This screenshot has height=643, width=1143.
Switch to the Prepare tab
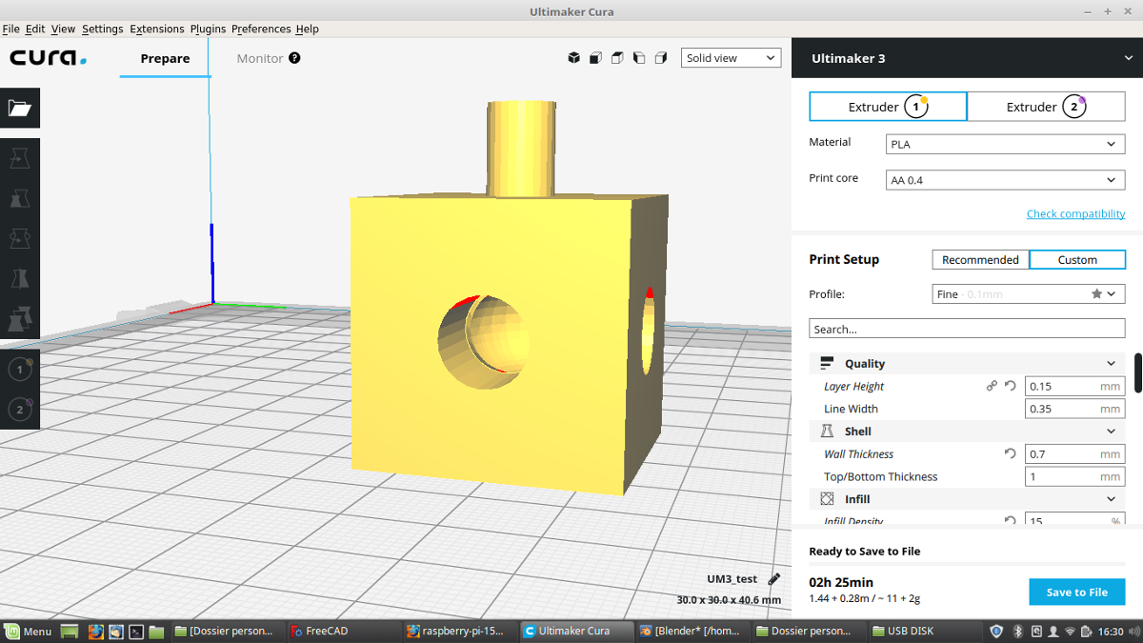(x=165, y=58)
